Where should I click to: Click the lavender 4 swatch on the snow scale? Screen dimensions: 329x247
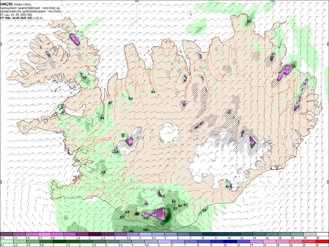(x=145, y=234)
